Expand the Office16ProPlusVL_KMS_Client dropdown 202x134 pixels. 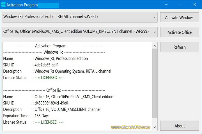point(80,32)
